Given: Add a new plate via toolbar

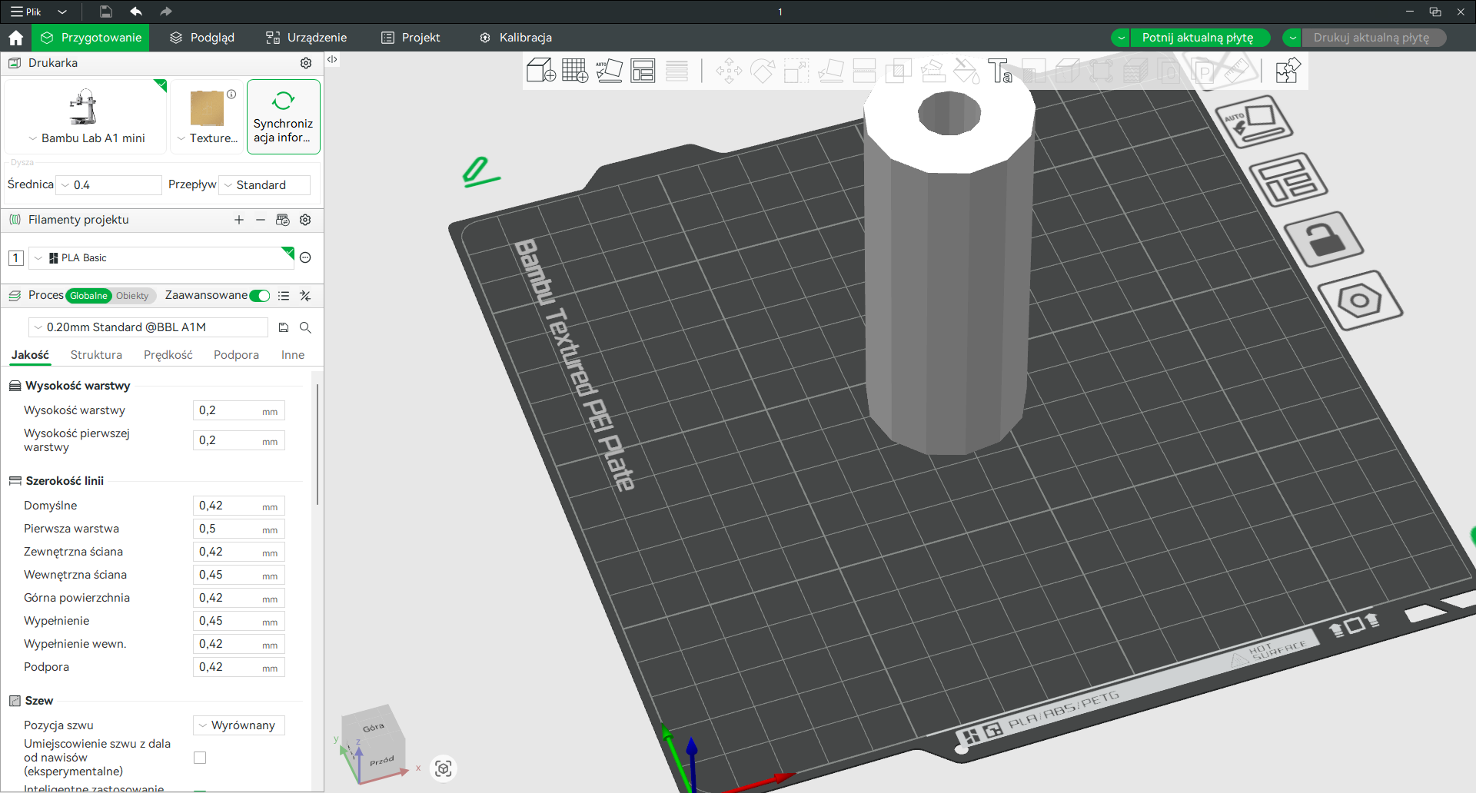Looking at the screenshot, I should pyautogui.click(x=575, y=71).
